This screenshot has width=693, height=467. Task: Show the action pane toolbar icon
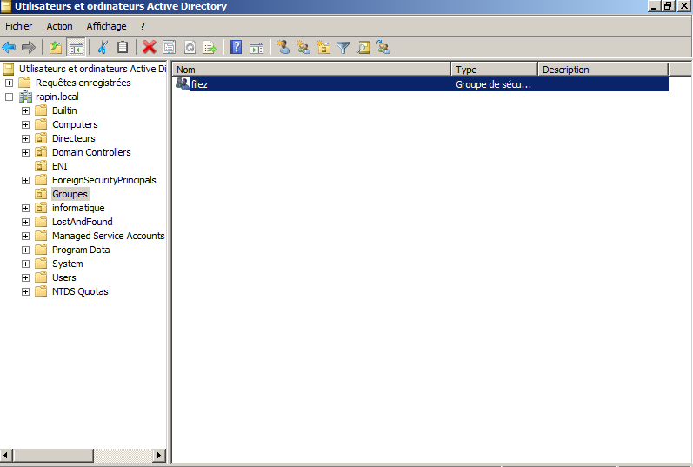click(257, 47)
